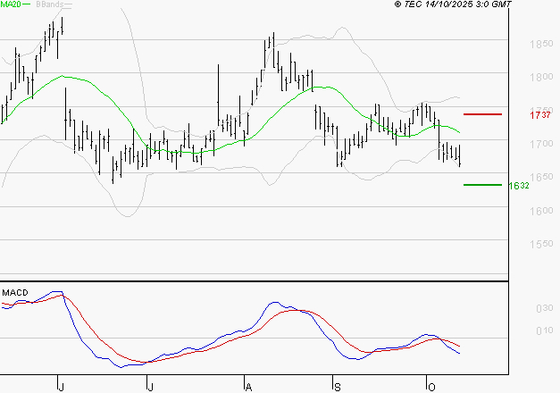Click the red 1737 resistance value
Image resolution: width=560 pixels, height=393 pixels.
tap(540, 115)
